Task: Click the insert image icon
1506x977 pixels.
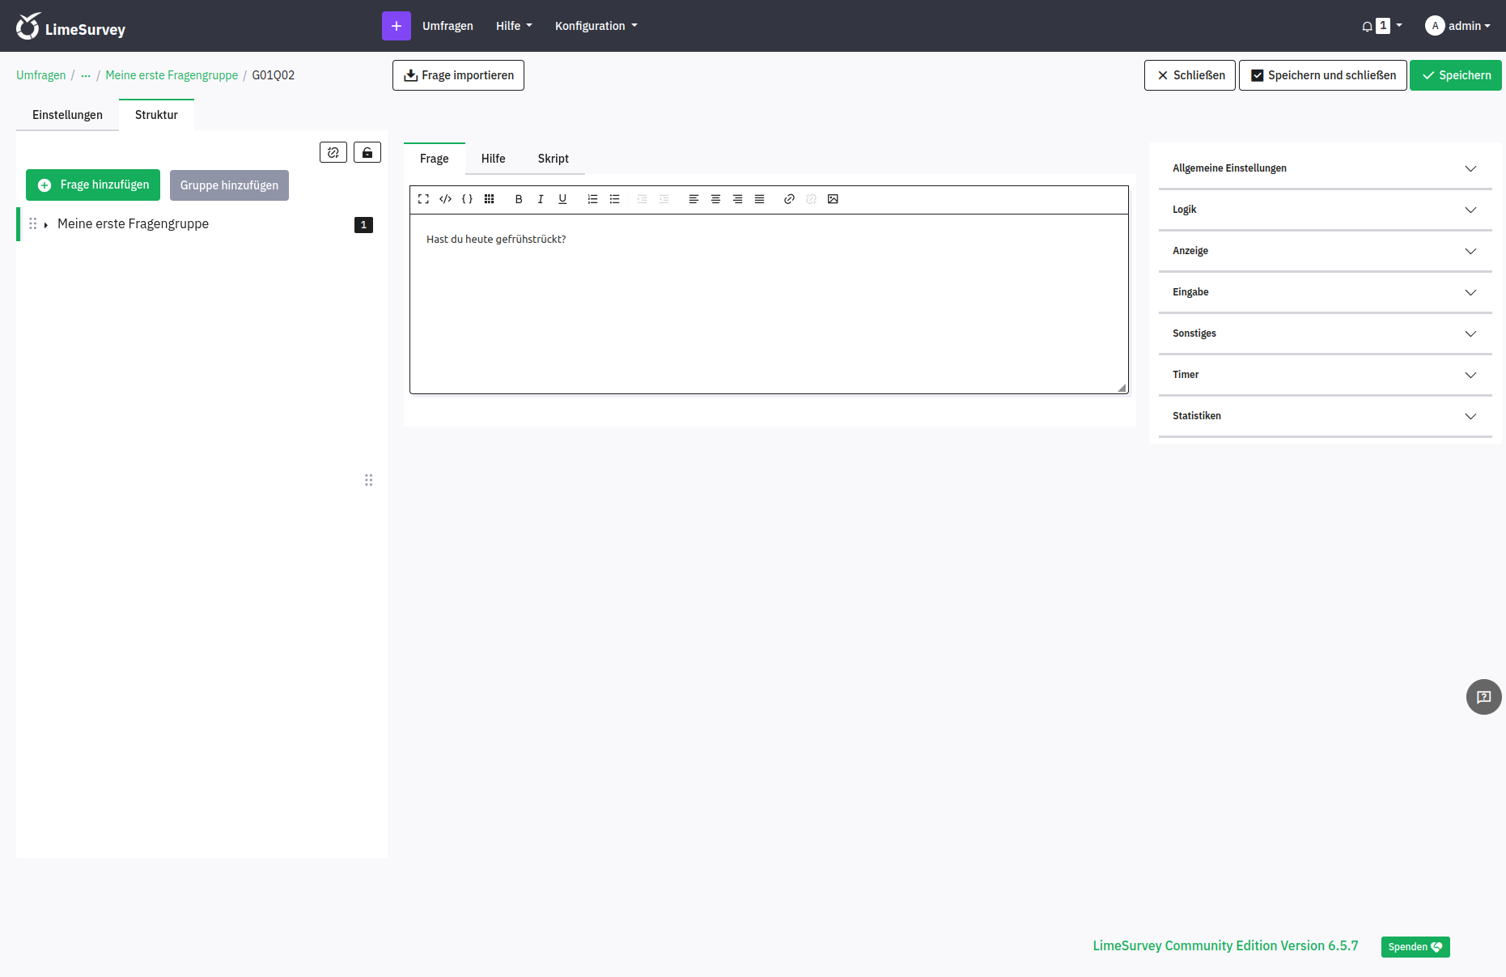Action: (833, 199)
